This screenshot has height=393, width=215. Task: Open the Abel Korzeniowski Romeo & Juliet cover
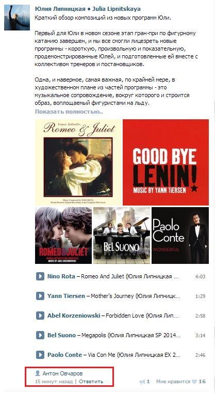(x=63, y=235)
